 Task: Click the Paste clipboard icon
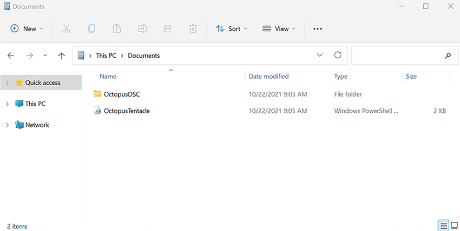(x=117, y=29)
